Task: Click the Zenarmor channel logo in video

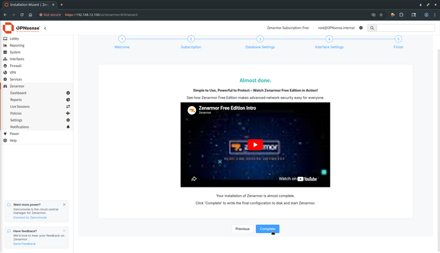Action: [x=191, y=110]
